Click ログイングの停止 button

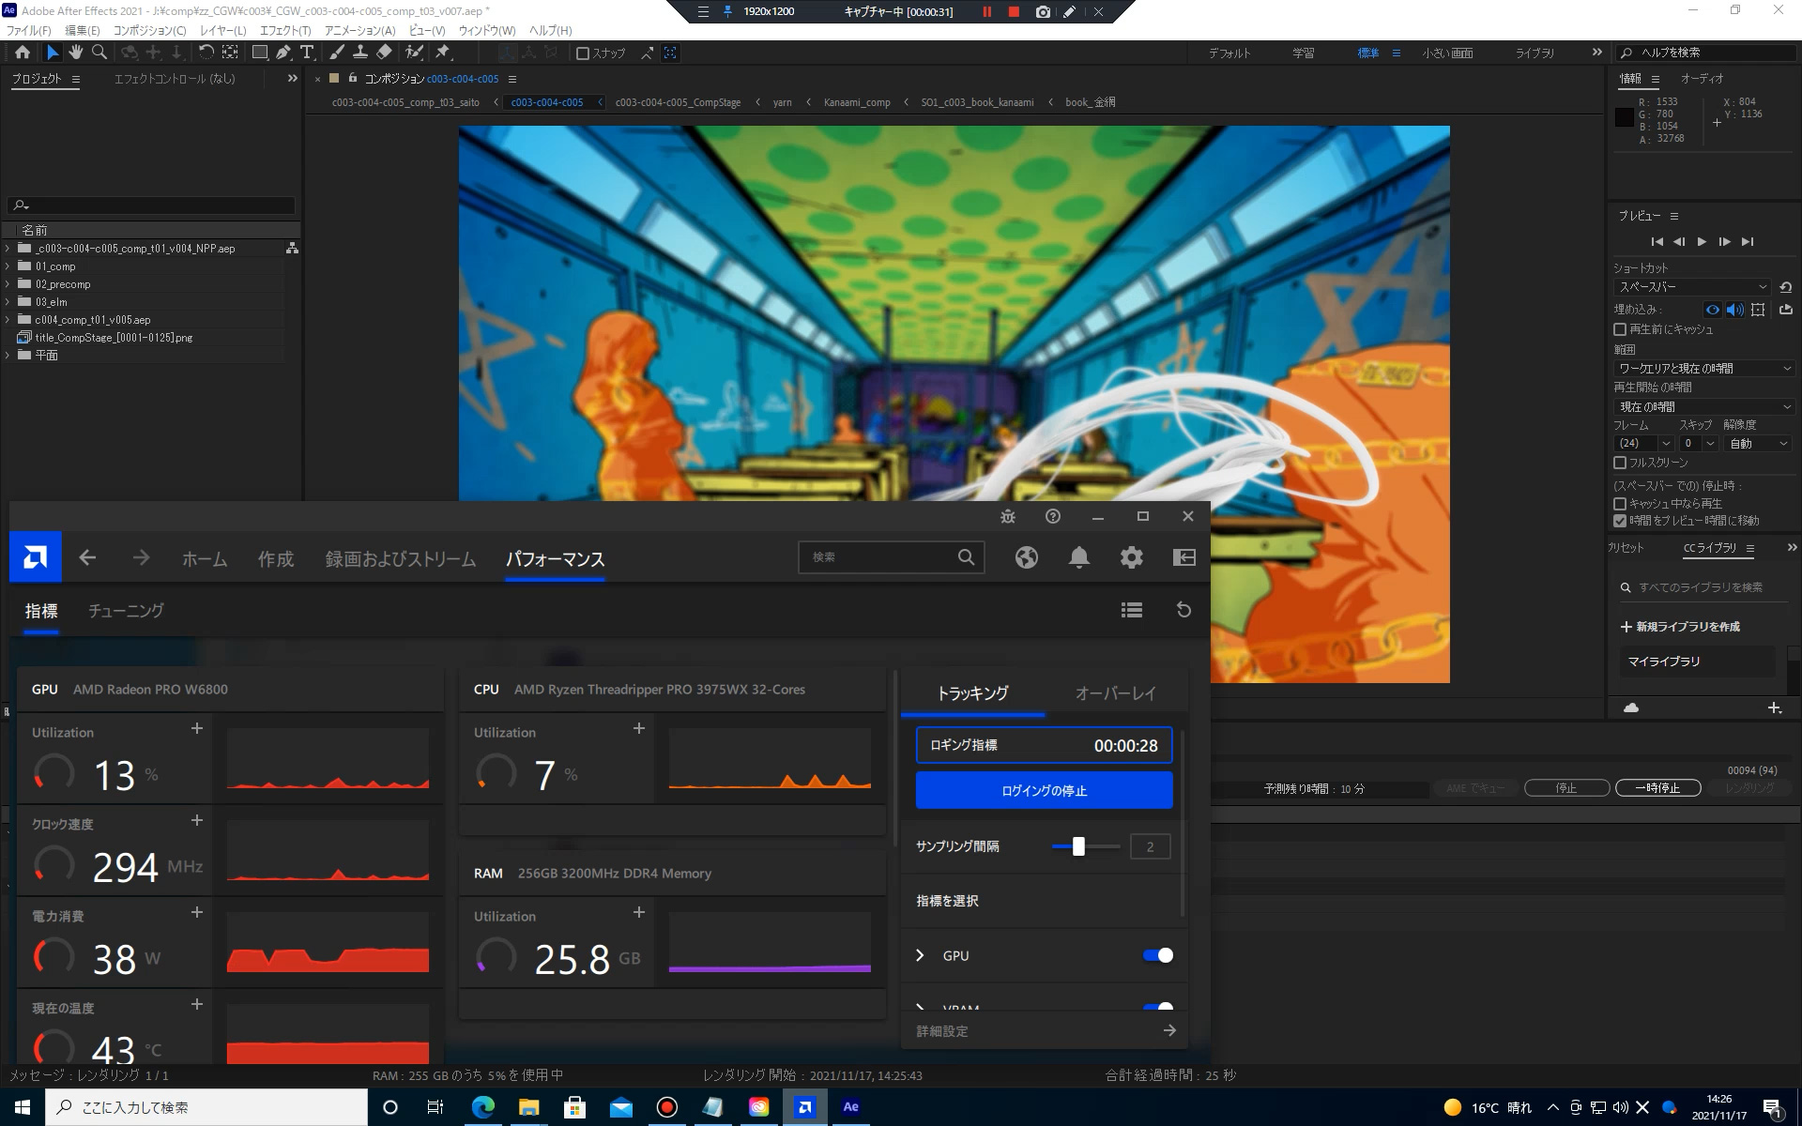coord(1044,790)
